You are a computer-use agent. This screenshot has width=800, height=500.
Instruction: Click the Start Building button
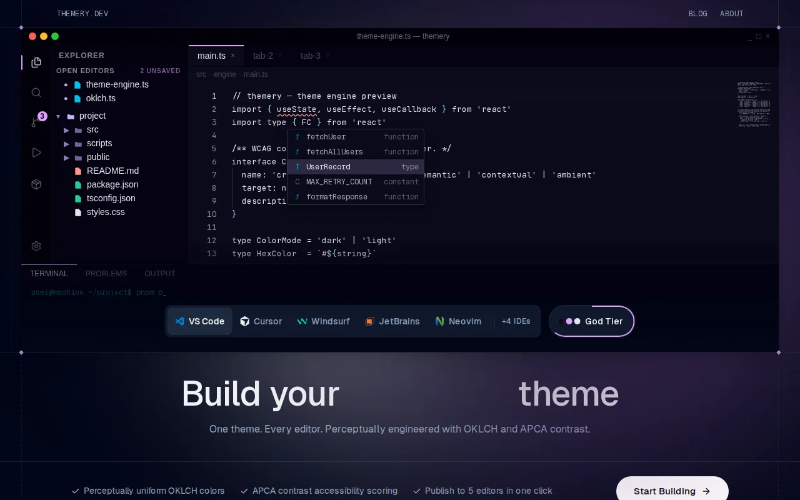[x=672, y=491]
